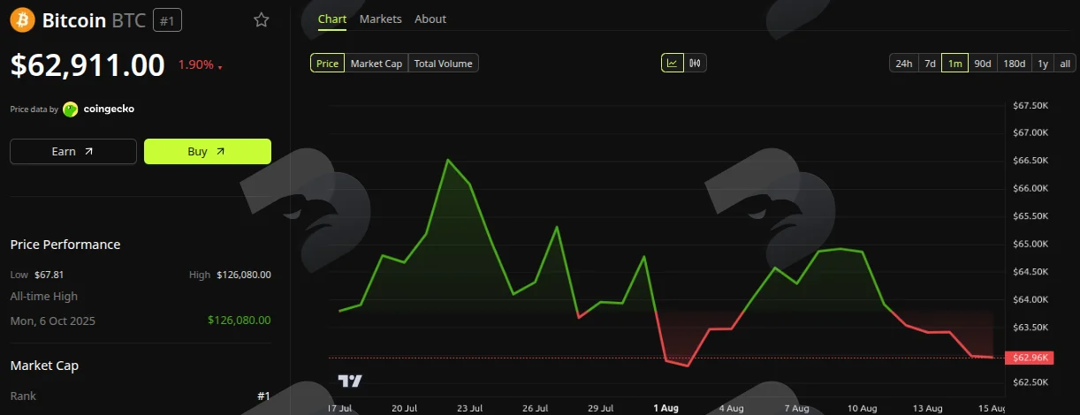This screenshot has height=415, width=1080.
Task: Set chart range to 90d
Action: (982, 63)
